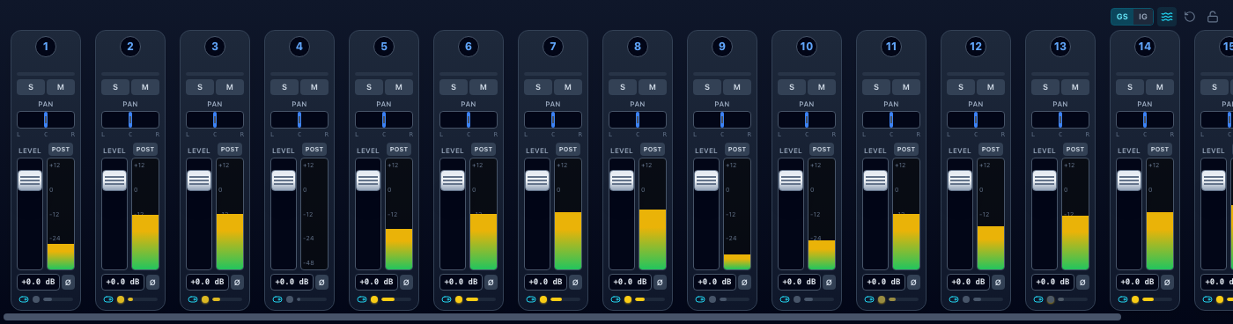
Task: Invert phase (Ø) on channel 2
Action: 152,282
